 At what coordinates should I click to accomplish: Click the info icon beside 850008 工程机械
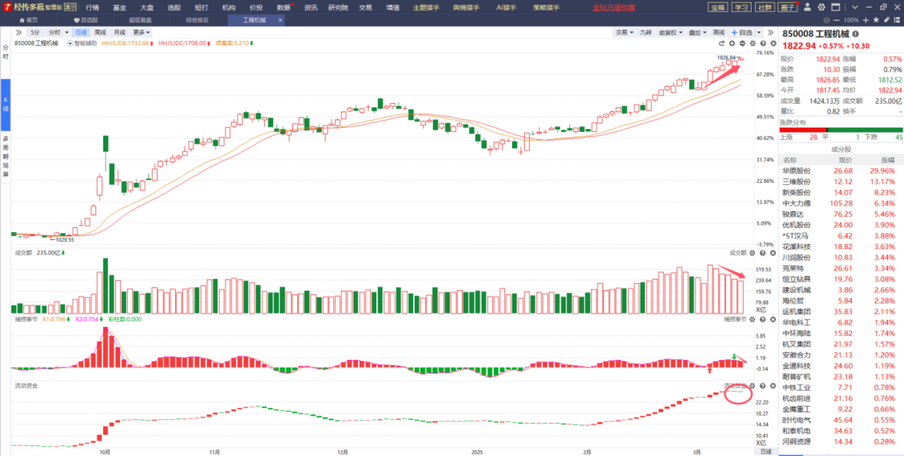click(x=855, y=34)
